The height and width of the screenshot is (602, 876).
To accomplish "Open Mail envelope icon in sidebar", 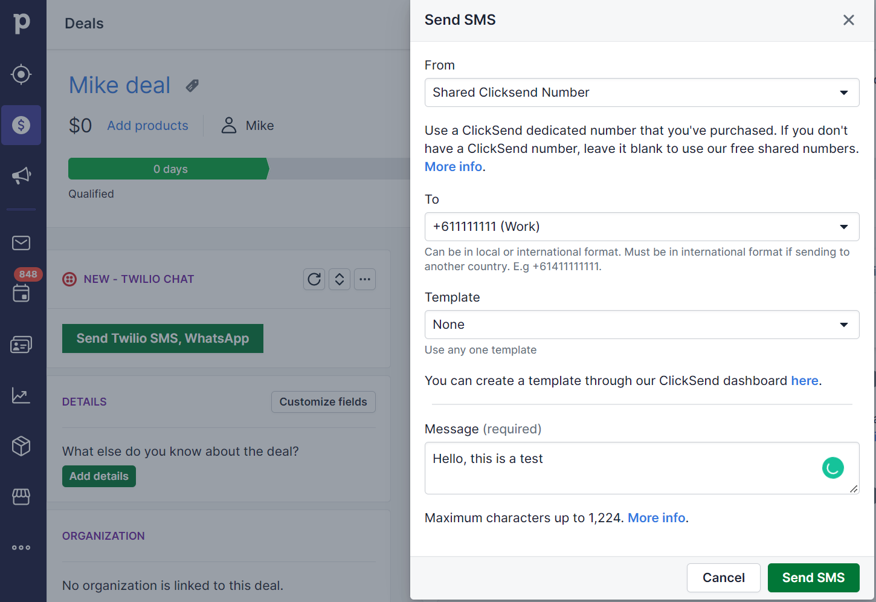I will point(21,243).
